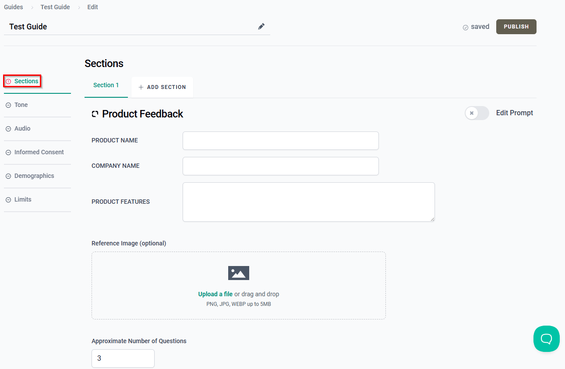Click the plus icon on Add Section
The height and width of the screenshot is (369, 565).
pos(141,87)
